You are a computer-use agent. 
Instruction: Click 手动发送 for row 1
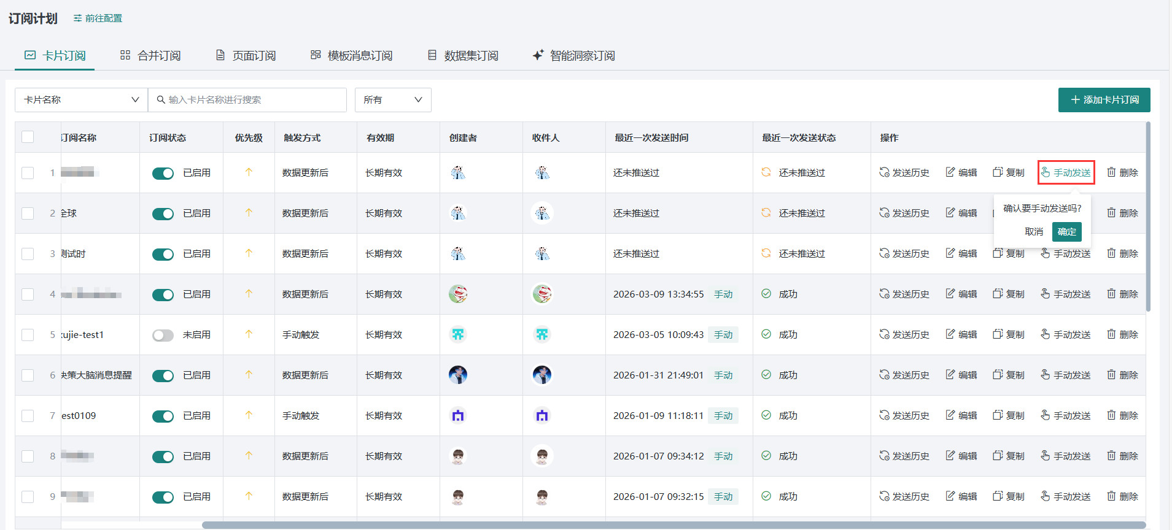[1066, 172]
